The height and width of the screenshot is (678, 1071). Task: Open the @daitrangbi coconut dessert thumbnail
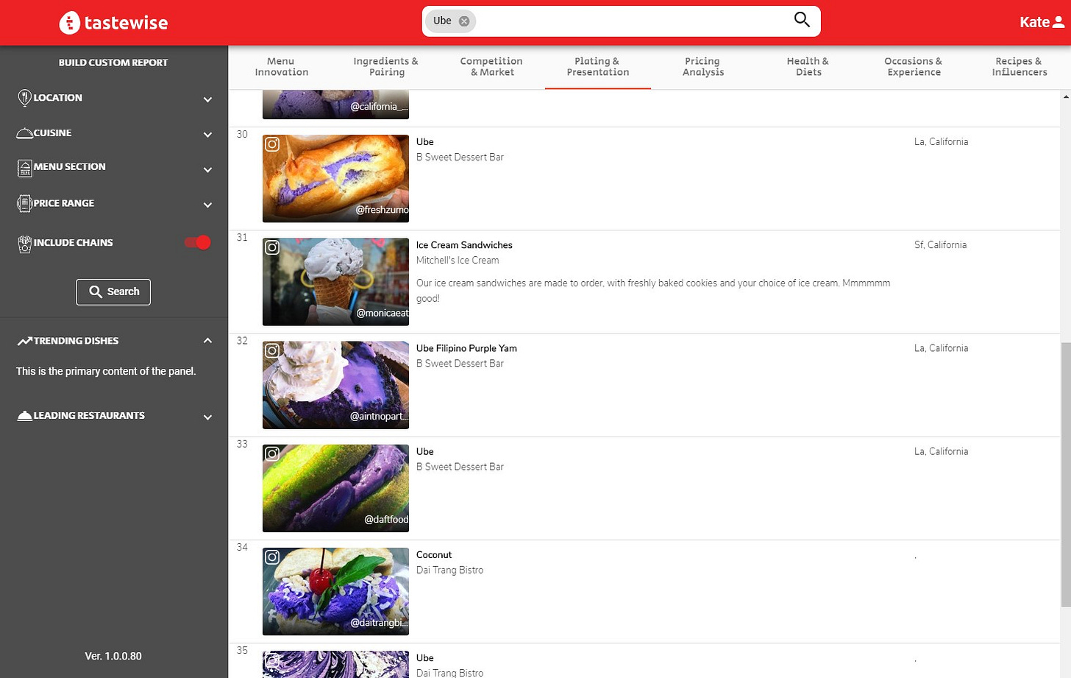(335, 591)
